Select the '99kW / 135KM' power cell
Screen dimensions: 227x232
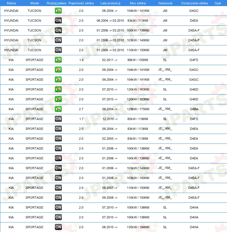138,60
